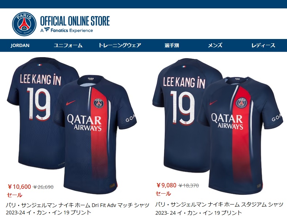Click the Fanatics flag logo icon

pos(47,30)
